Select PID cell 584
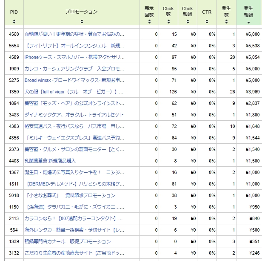Screen dimensions: 262x261 tap(14, 230)
